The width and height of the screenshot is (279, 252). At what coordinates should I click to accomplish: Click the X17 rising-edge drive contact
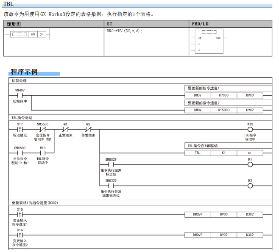pyautogui.click(x=20, y=129)
